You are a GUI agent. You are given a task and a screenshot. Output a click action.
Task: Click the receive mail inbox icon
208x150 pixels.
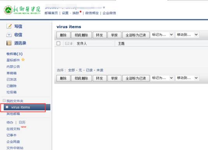point(9,35)
